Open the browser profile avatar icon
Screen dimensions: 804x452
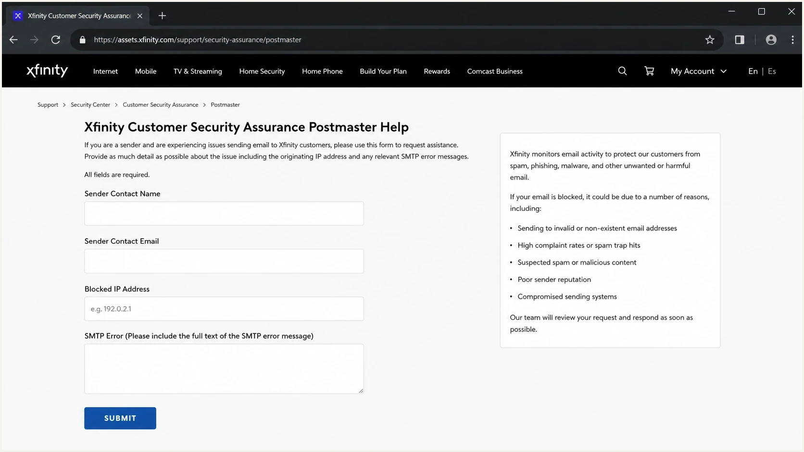point(771,40)
